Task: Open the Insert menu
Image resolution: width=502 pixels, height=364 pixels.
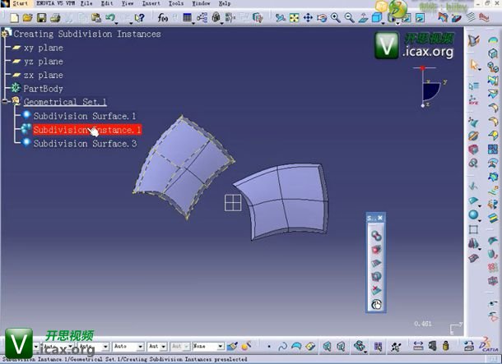Action: (151, 3)
